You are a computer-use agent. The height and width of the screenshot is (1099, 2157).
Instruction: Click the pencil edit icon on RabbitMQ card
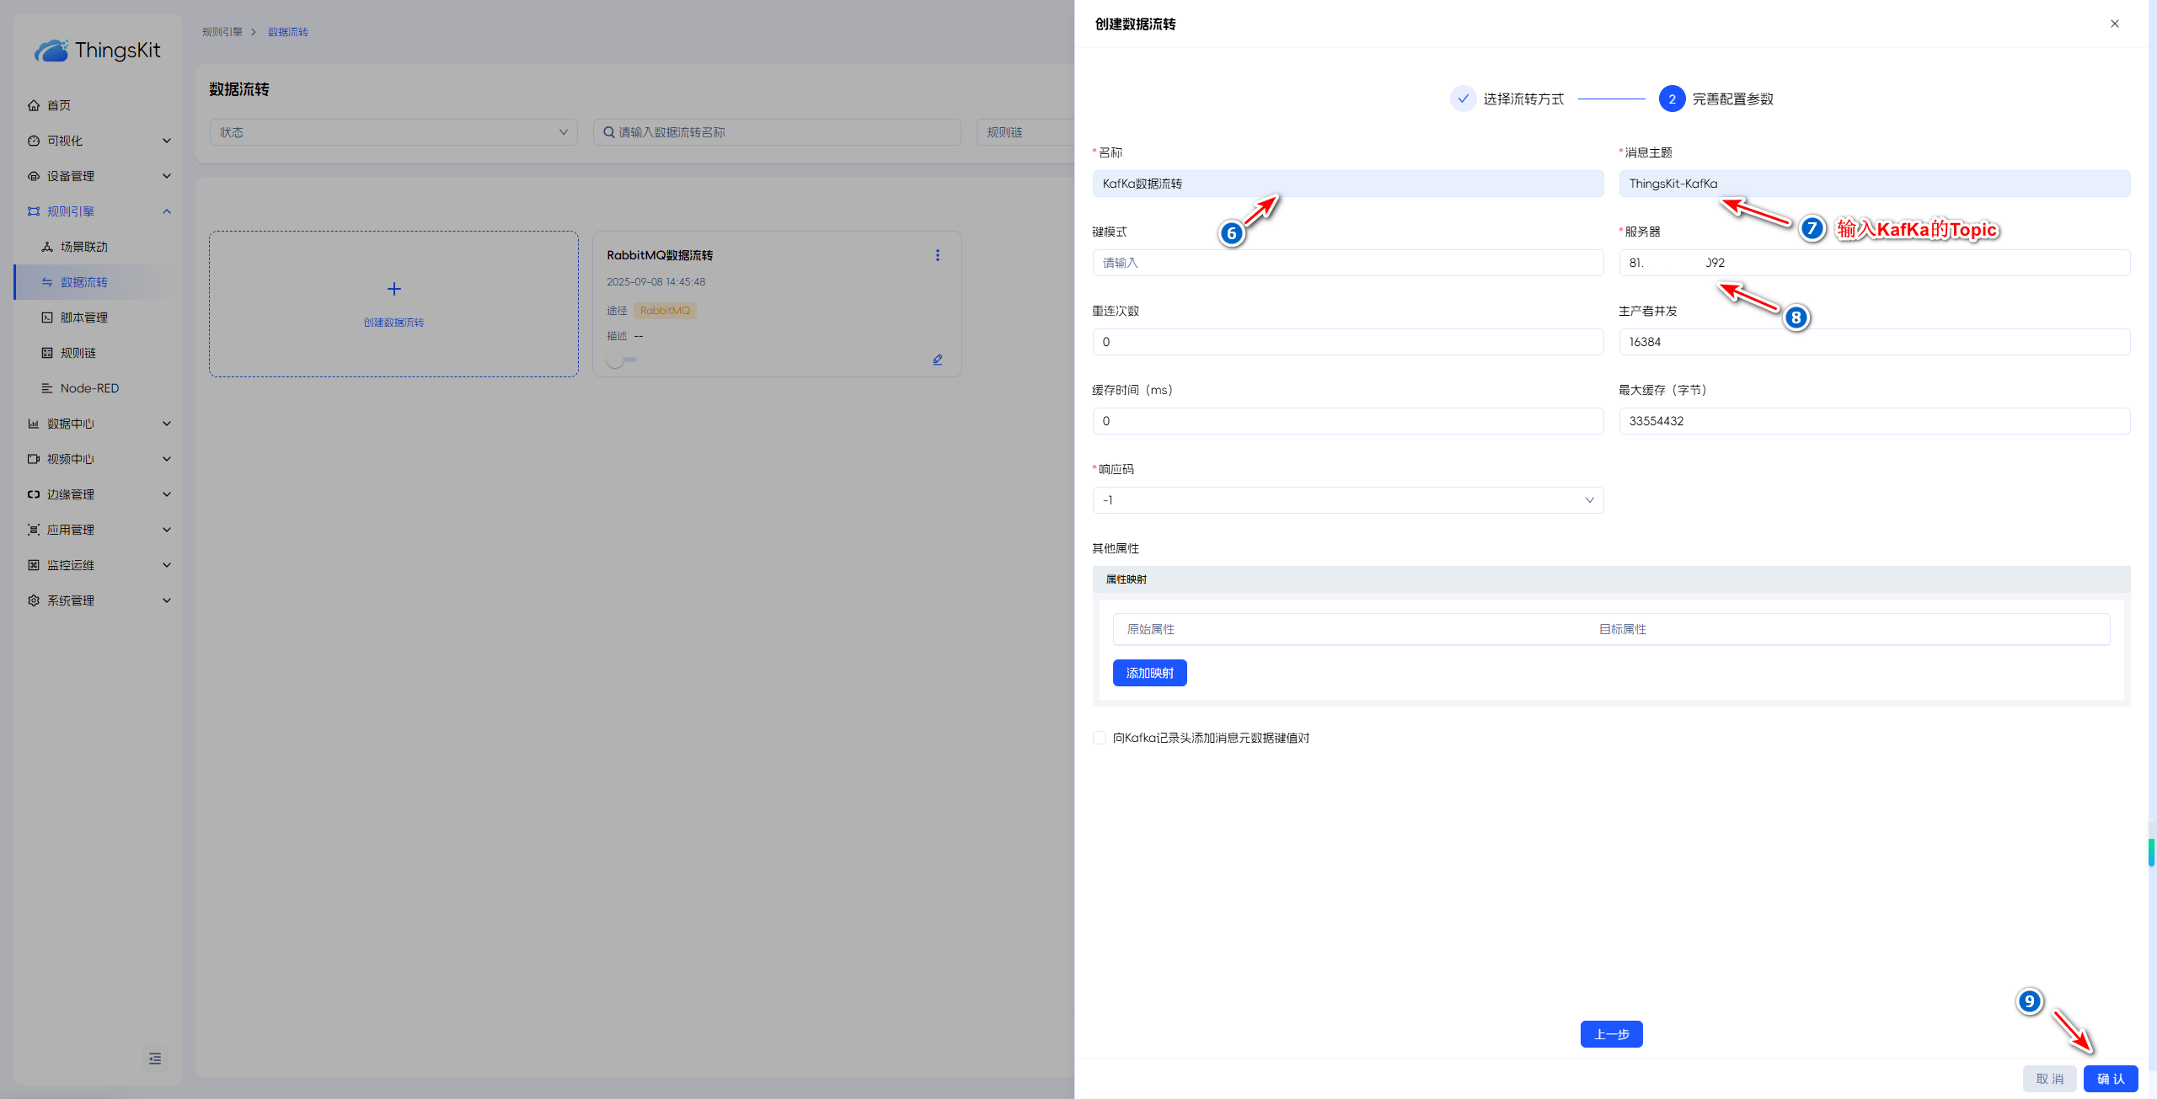coord(937,360)
